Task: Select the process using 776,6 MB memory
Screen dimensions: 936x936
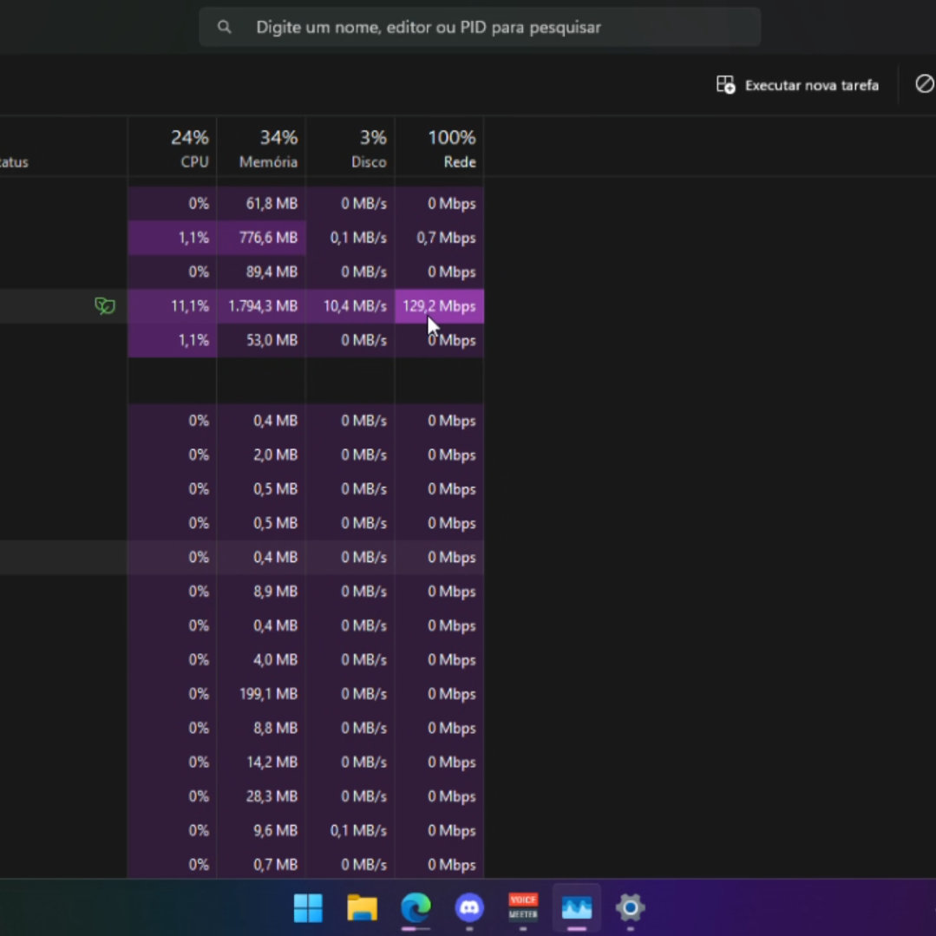Action: click(262, 238)
